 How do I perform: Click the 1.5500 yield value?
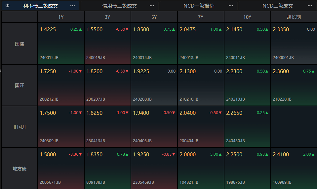95,29
